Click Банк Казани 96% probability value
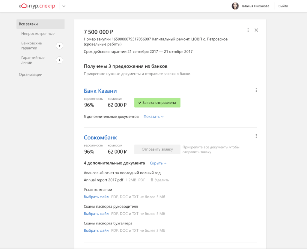Viewport: 307px width, 249px height. pyautogui.click(x=89, y=105)
